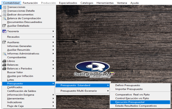Click the Transacciones Detalle icon
This screenshot has width=172, height=109.
5,11
